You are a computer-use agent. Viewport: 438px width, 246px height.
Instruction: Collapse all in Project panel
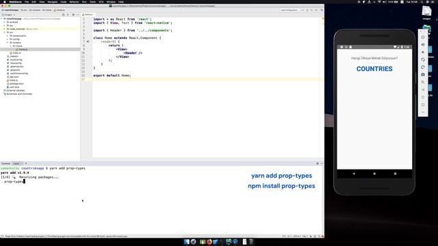tap(68, 14)
